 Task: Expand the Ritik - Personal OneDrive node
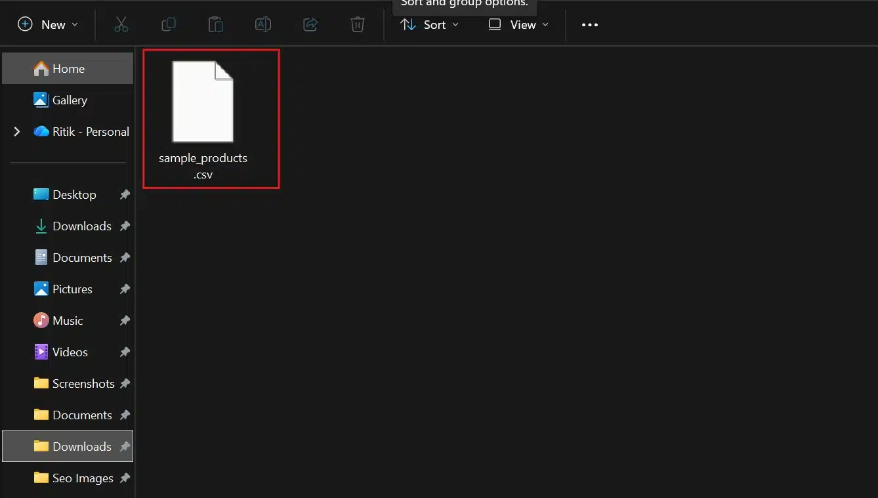pyautogui.click(x=17, y=132)
